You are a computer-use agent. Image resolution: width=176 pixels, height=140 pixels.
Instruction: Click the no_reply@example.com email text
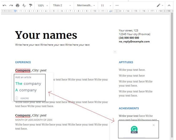pyautogui.click(x=134, y=42)
